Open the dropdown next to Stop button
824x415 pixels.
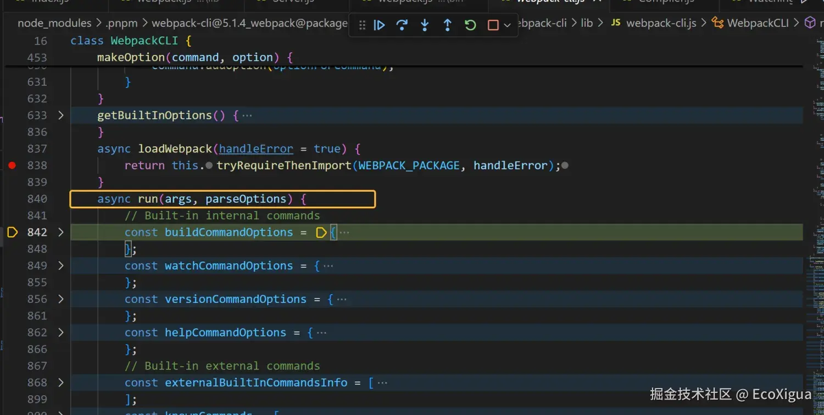[507, 25]
